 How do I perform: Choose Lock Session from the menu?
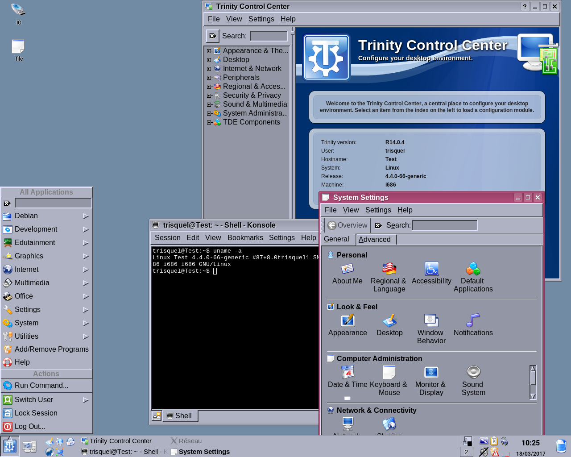point(46,413)
